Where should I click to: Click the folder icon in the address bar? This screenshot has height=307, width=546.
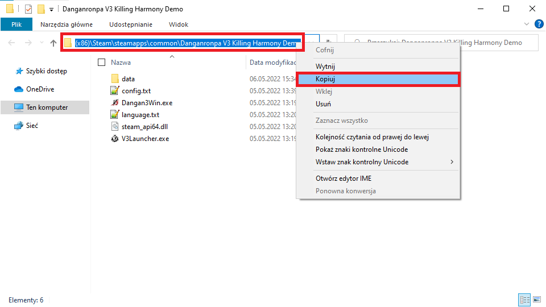[x=68, y=43]
